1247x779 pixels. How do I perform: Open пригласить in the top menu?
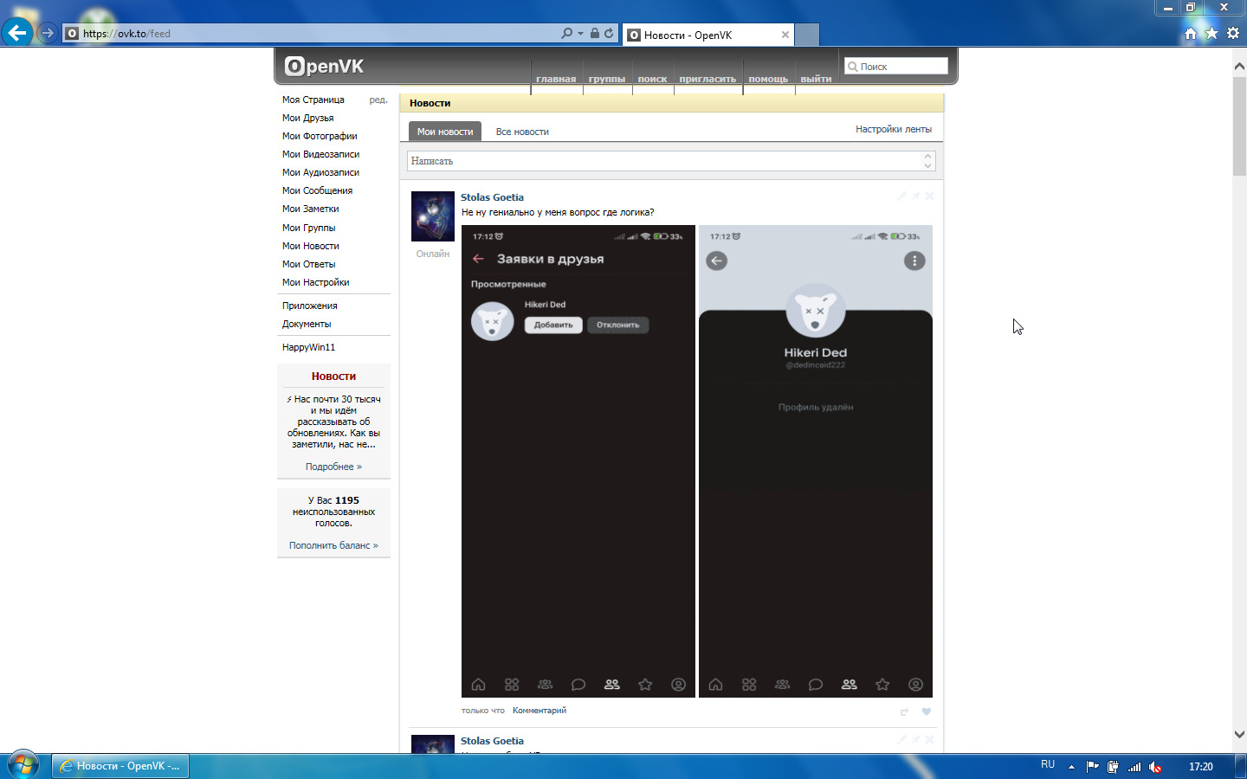coord(707,79)
